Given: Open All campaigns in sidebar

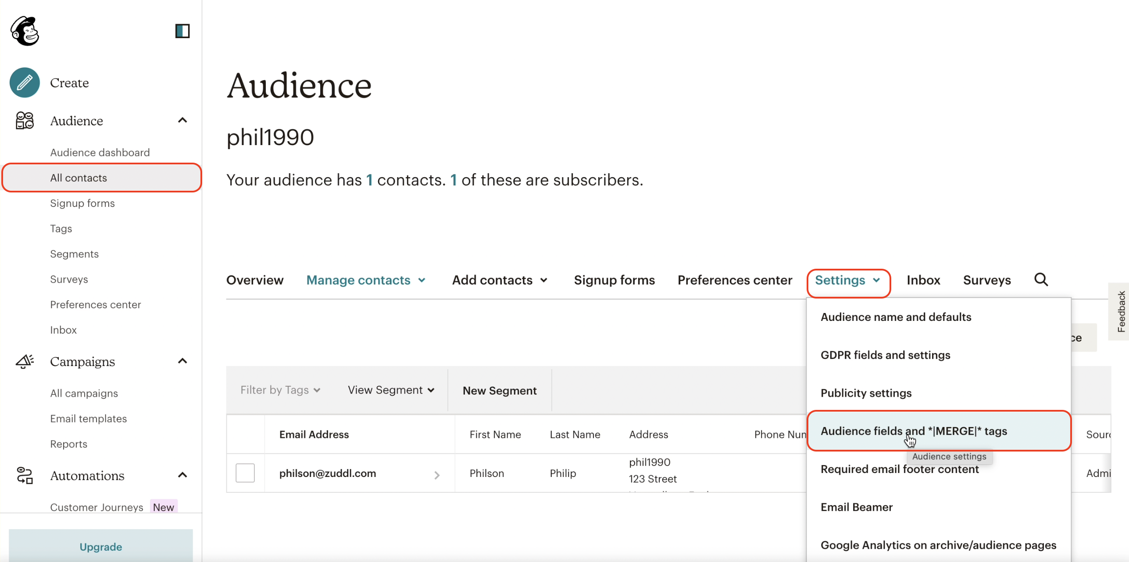Looking at the screenshot, I should click(x=84, y=393).
